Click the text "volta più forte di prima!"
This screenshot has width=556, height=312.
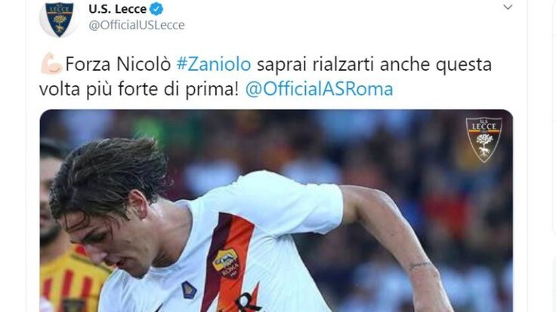point(139,89)
